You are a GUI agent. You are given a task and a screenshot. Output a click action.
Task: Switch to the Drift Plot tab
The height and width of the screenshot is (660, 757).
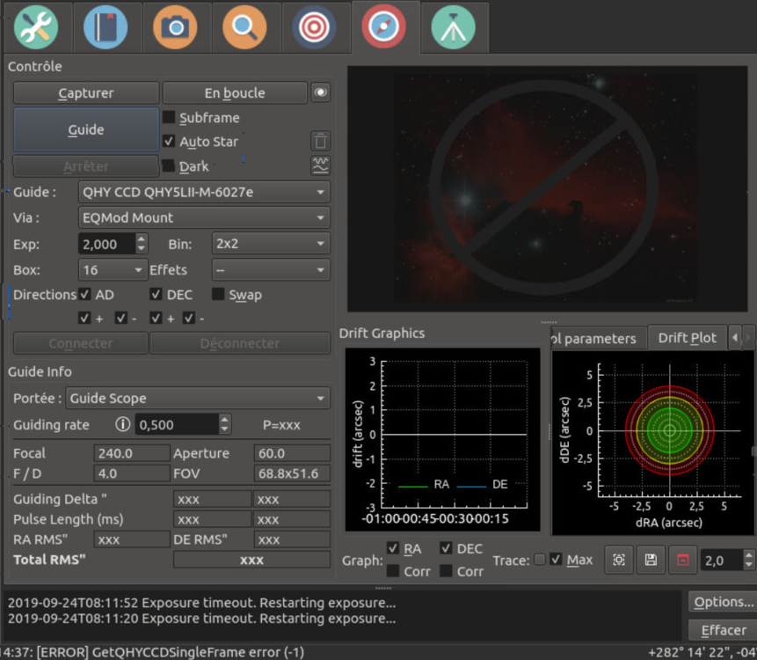point(687,338)
